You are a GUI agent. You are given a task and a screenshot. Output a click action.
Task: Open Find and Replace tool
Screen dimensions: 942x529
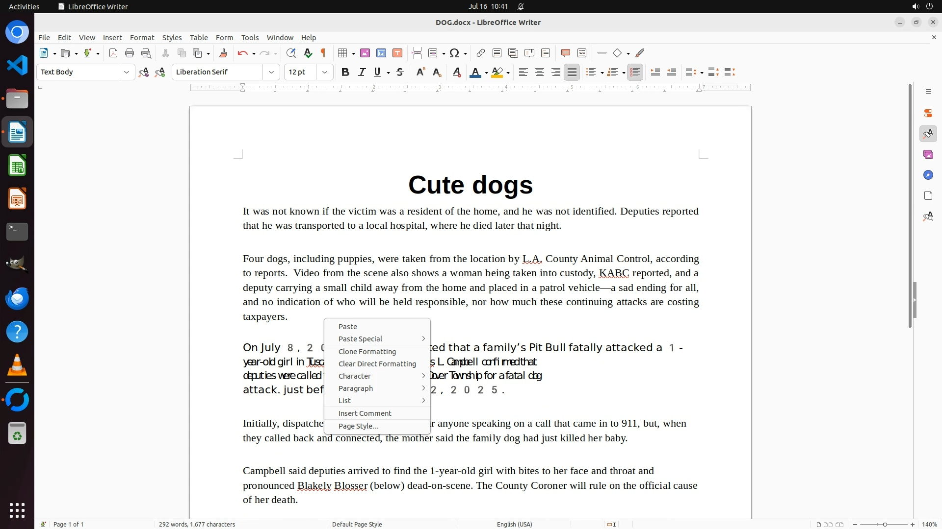coord(291,53)
